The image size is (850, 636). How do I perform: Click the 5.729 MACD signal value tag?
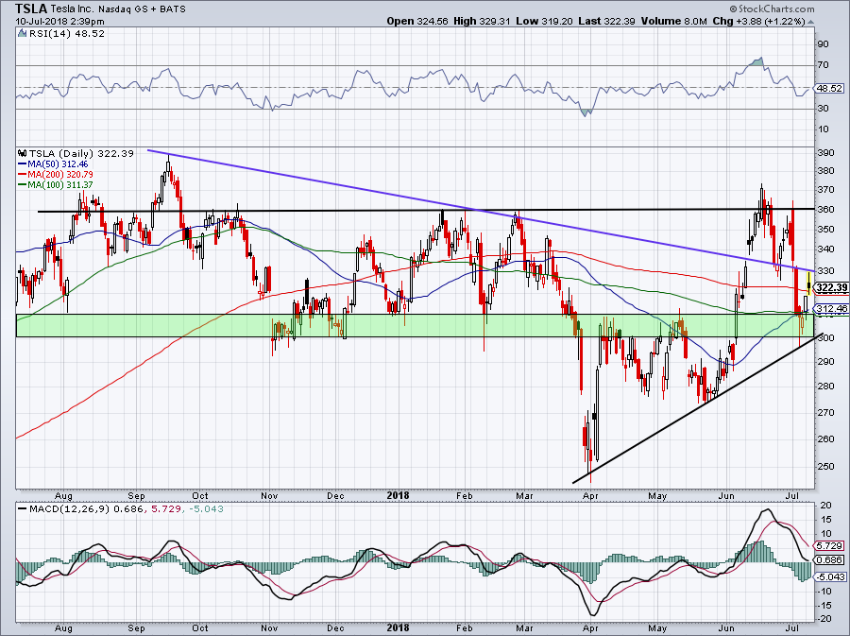click(829, 545)
